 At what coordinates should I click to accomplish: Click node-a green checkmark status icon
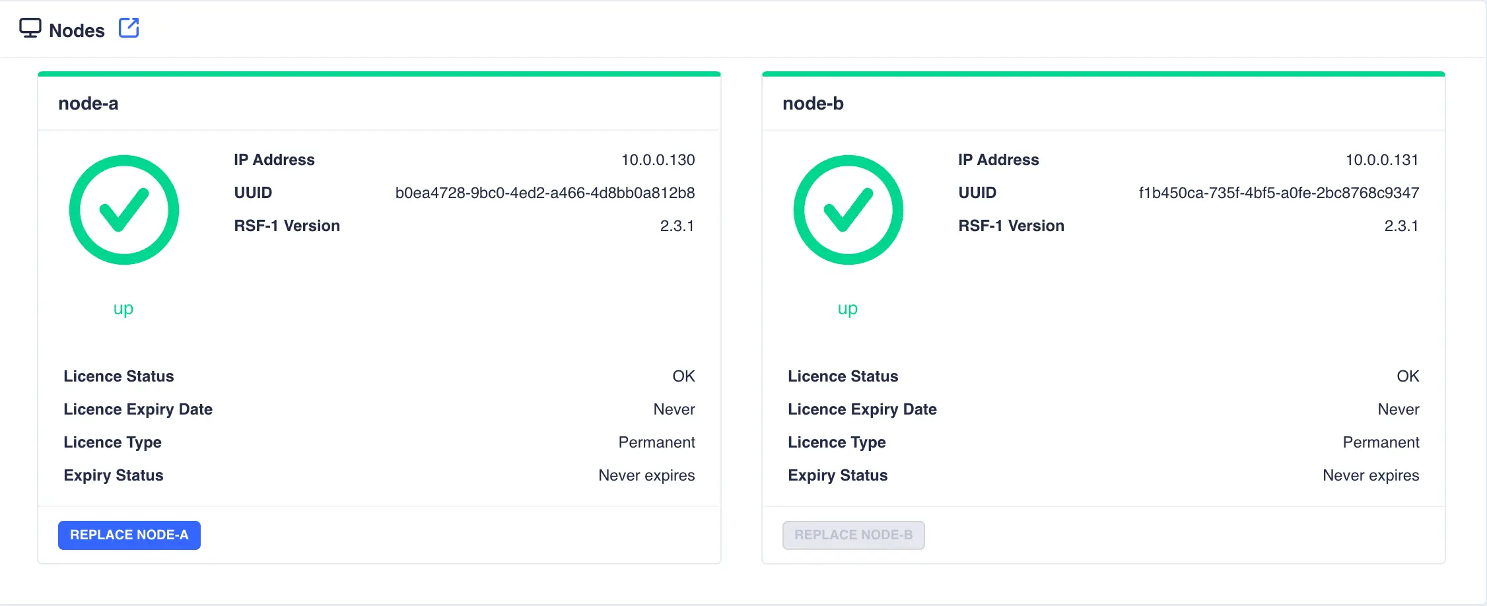tap(124, 210)
